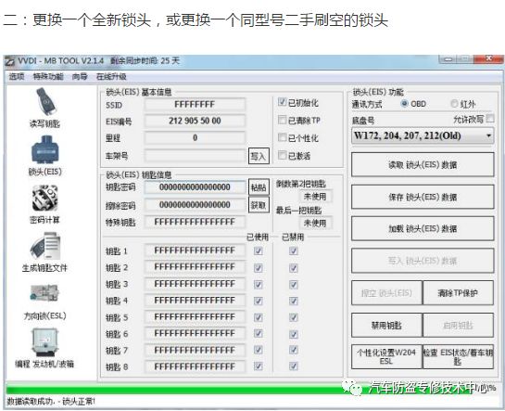Click the 读取 锁头(EIS) 数据 button

(423, 165)
